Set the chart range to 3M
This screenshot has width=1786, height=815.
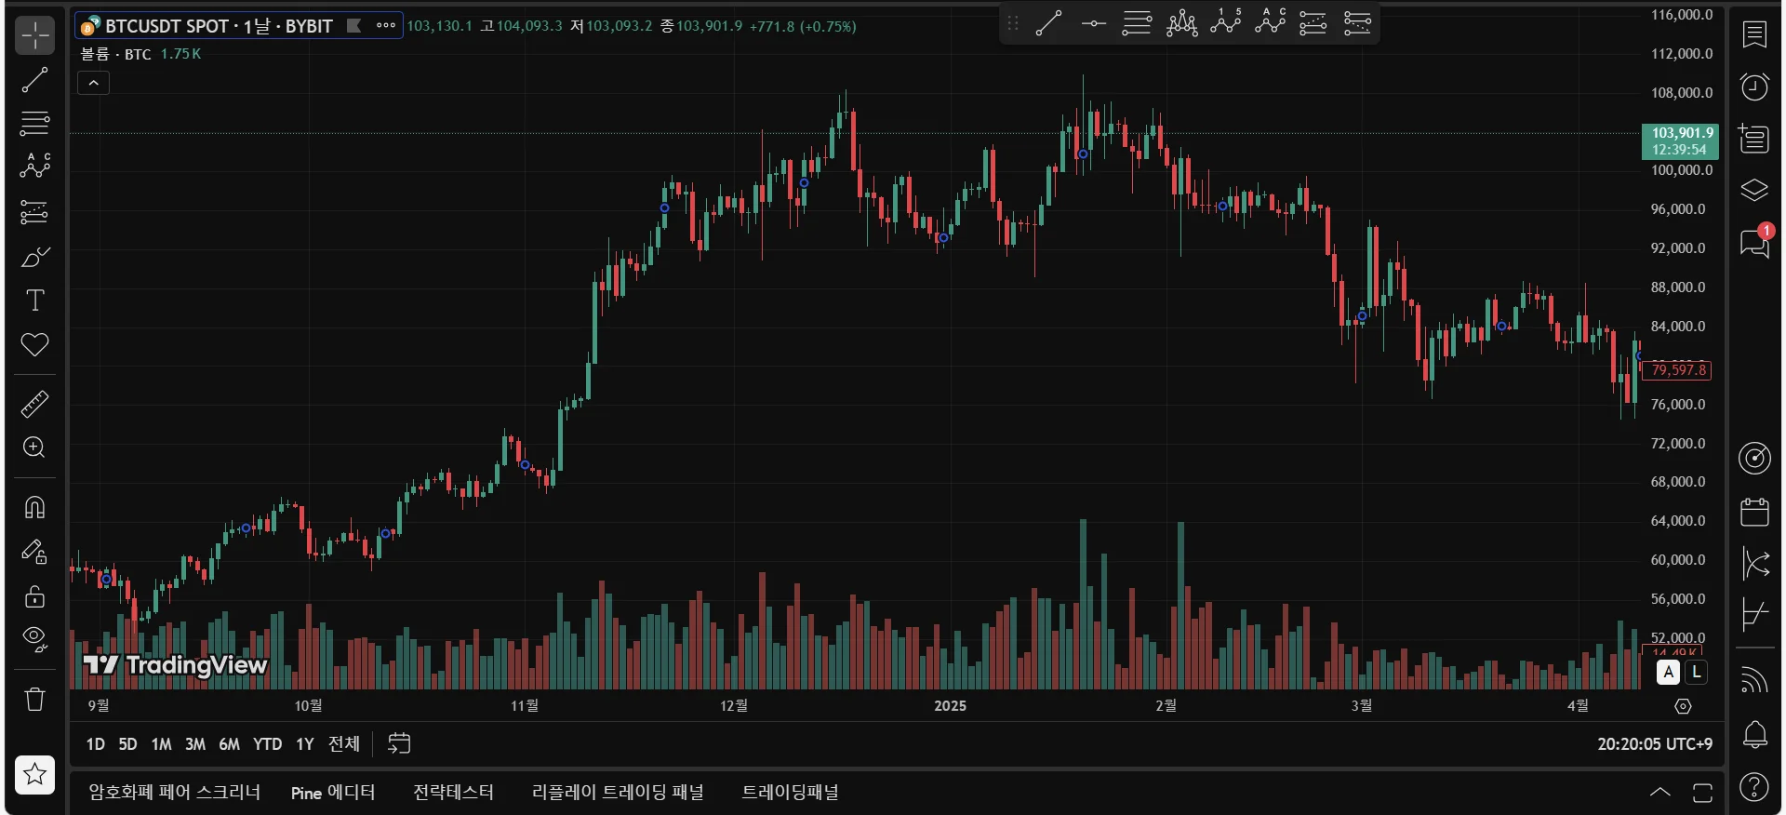point(195,744)
